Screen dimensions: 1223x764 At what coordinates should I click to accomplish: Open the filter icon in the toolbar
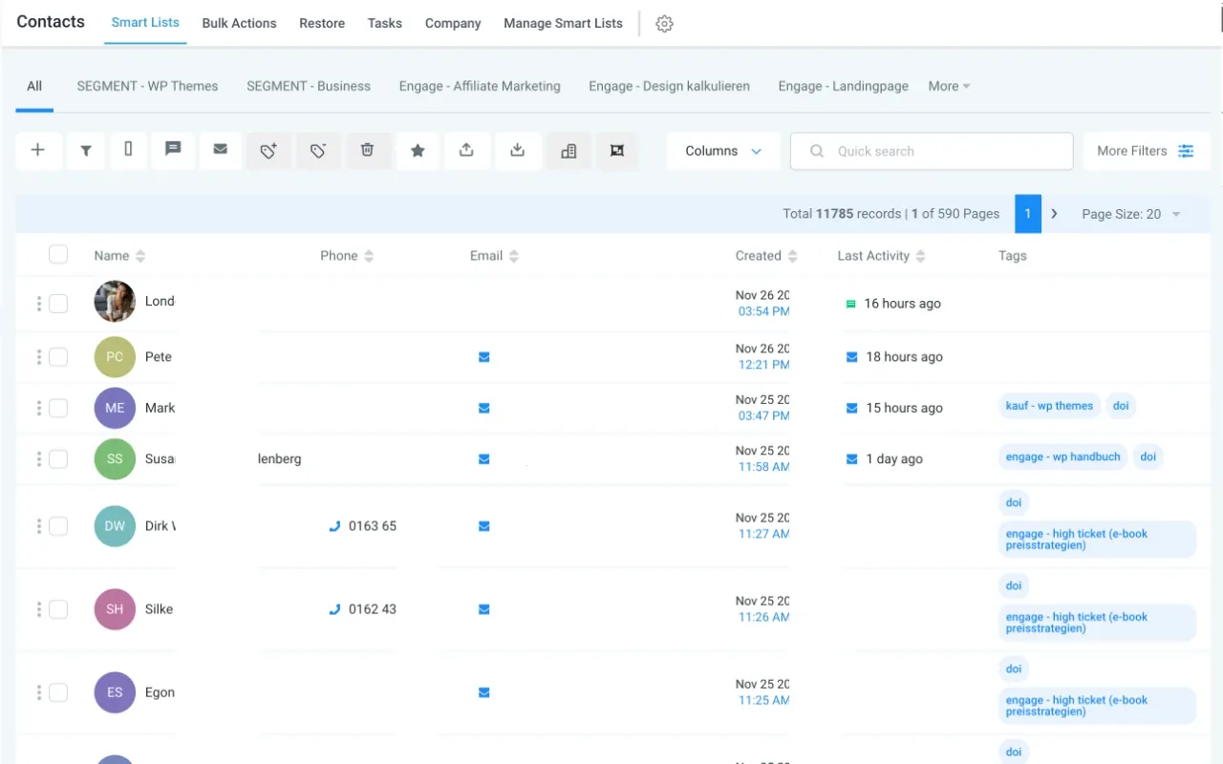tap(85, 150)
